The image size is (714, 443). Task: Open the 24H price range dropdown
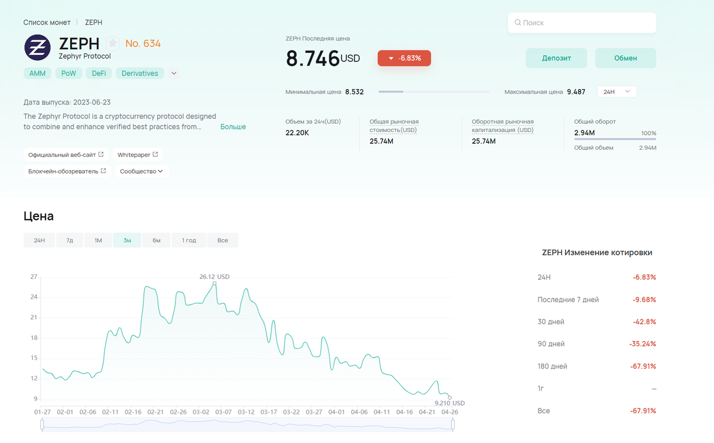click(x=616, y=92)
